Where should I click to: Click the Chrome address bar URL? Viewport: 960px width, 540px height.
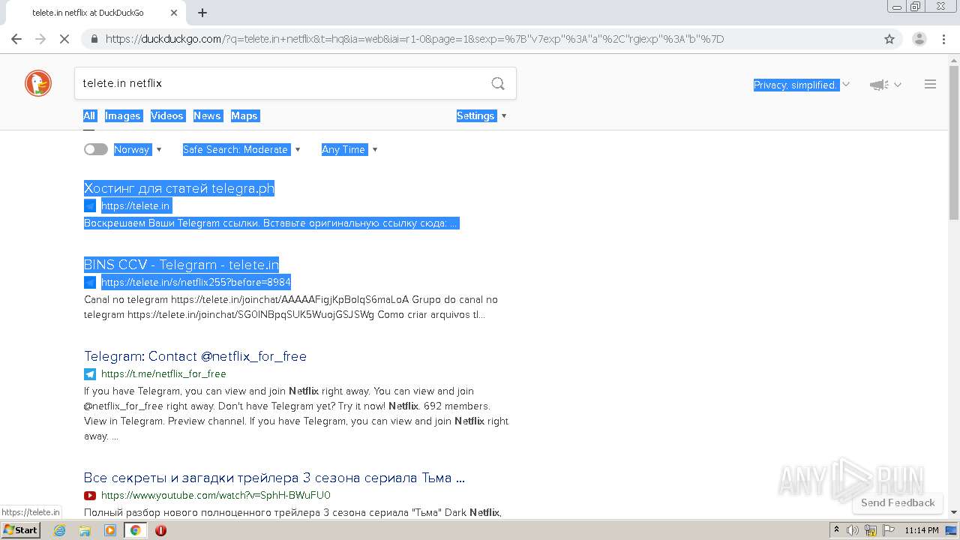pyautogui.click(x=415, y=39)
